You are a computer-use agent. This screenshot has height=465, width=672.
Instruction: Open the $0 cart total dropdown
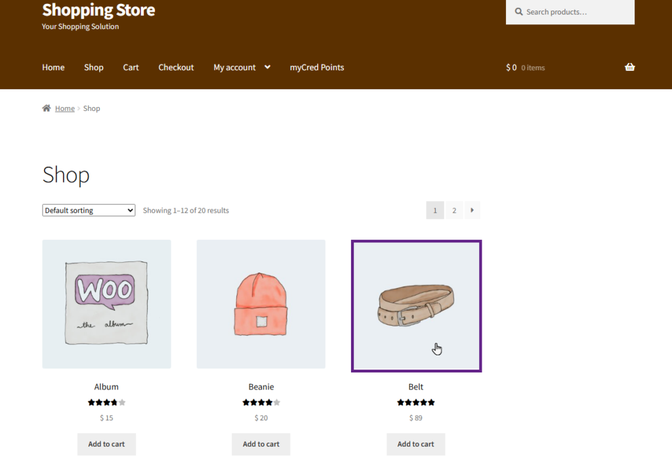(525, 67)
